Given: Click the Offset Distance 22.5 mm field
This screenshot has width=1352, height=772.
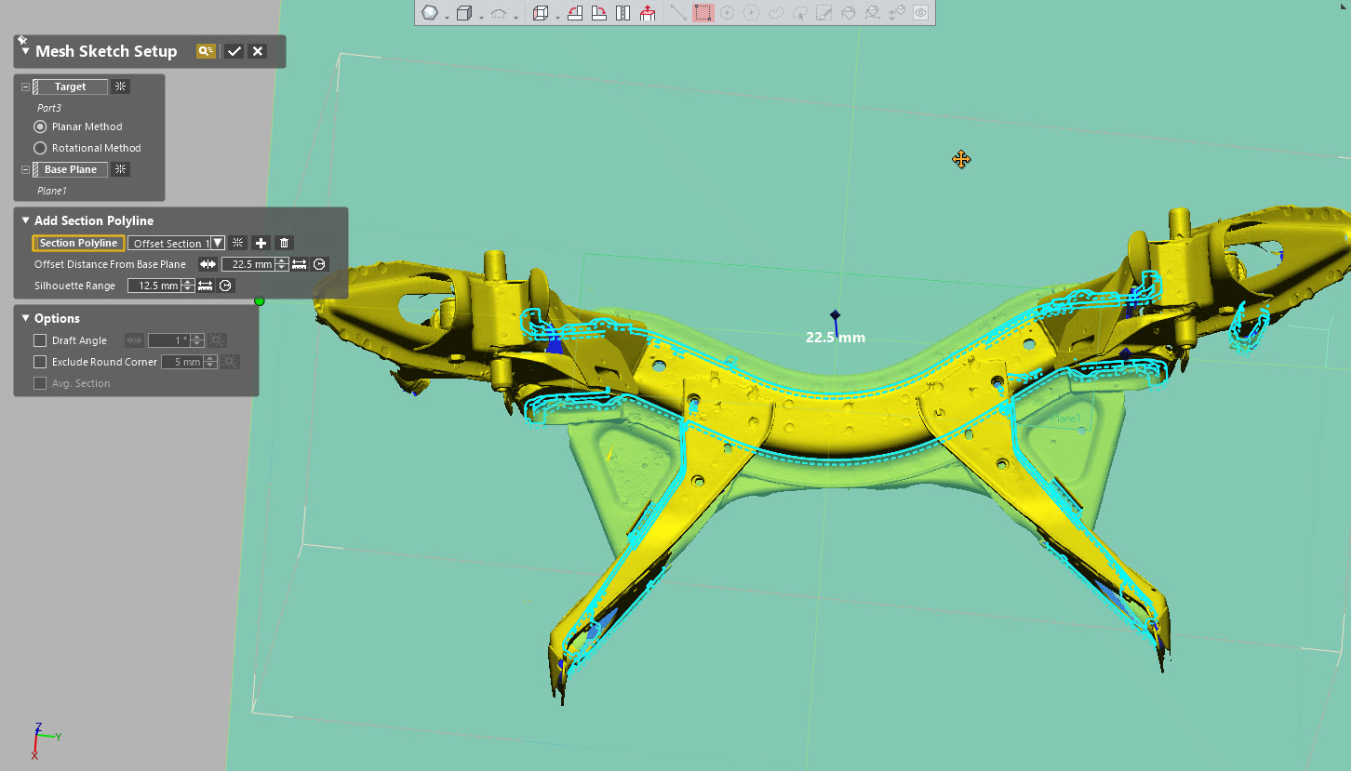Looking at the screenshot, I should [248, 264].
